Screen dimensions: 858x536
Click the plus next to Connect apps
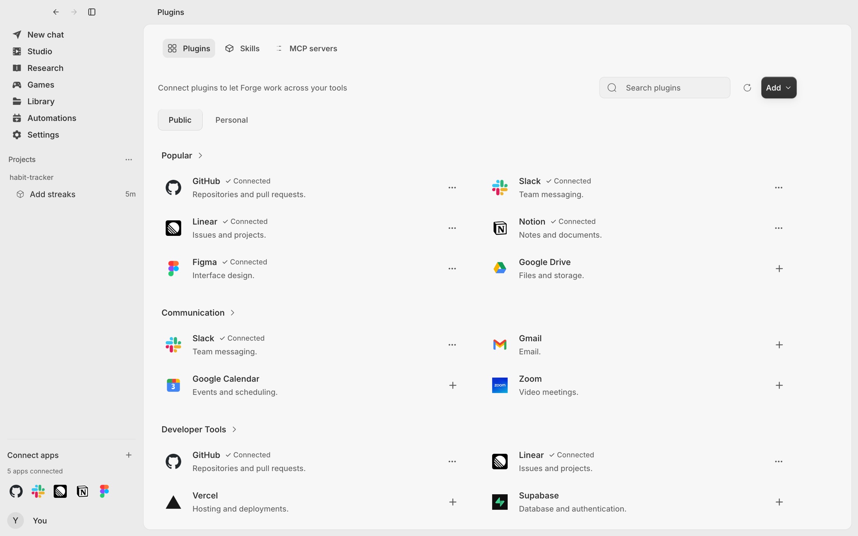(x=129, y=455)
